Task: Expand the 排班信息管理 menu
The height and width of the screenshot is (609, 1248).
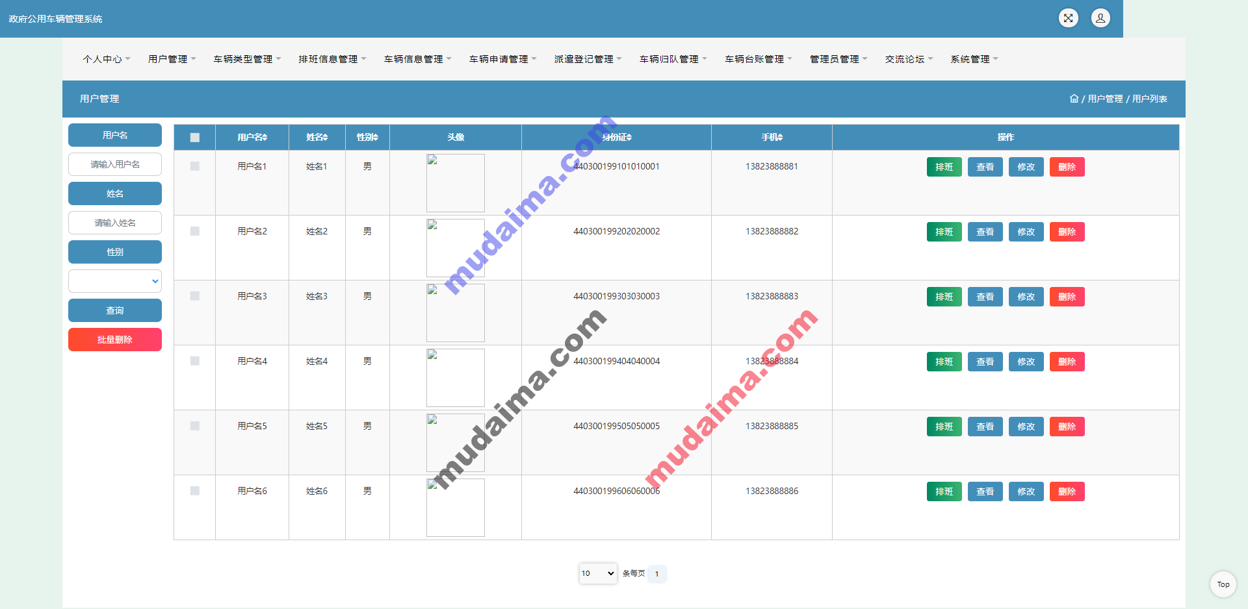Action: (332, 59)
